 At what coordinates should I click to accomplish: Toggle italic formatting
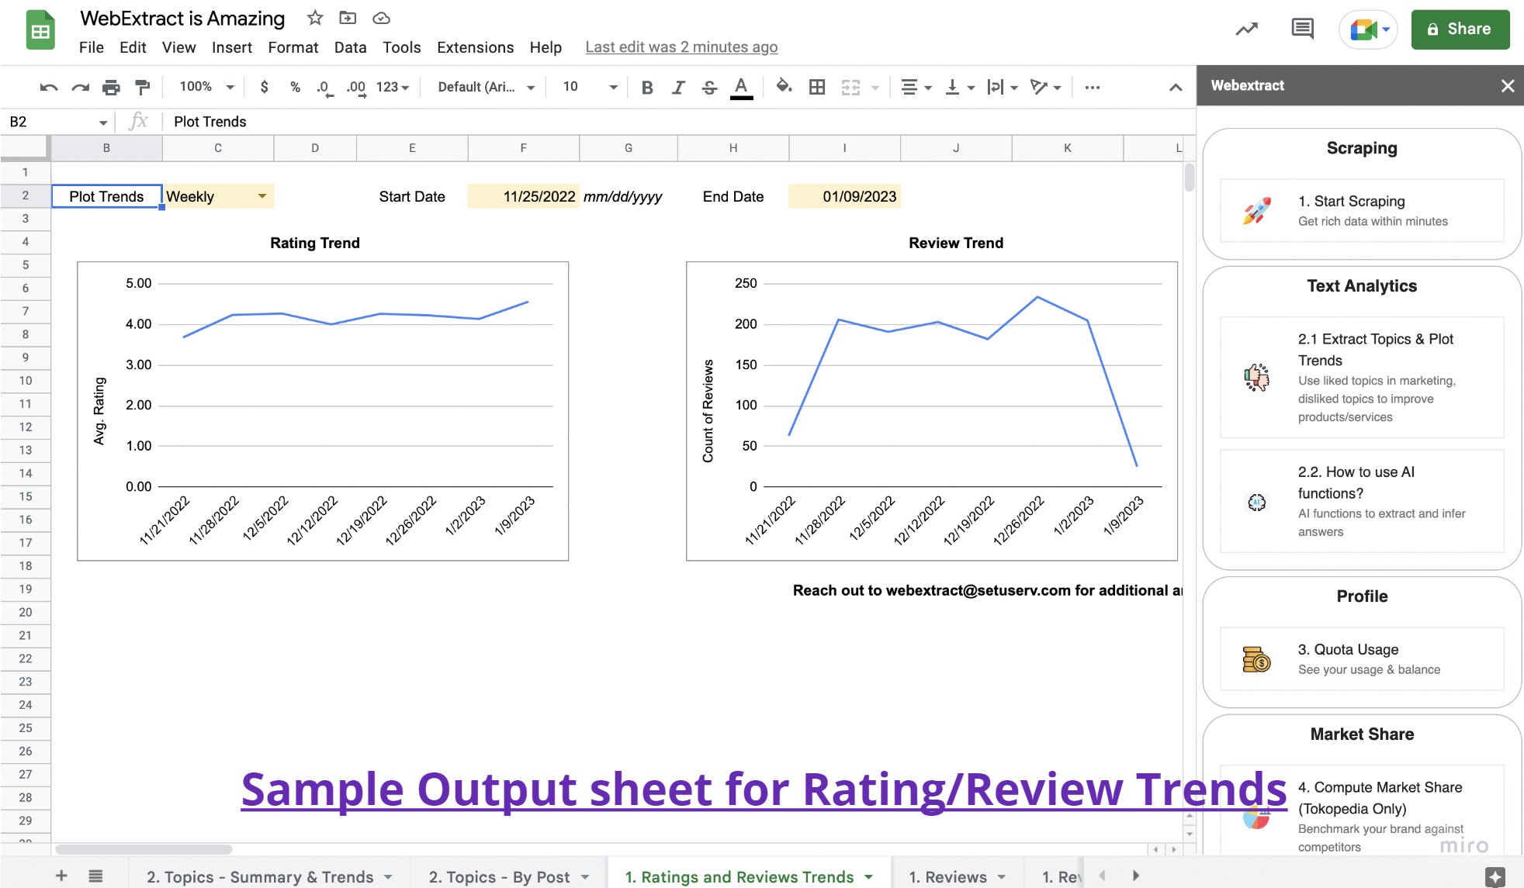pos(678,87)
